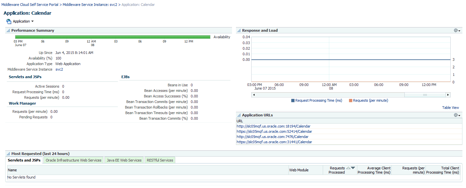Open the Calendar URL on port 18194

pos(273,126)
